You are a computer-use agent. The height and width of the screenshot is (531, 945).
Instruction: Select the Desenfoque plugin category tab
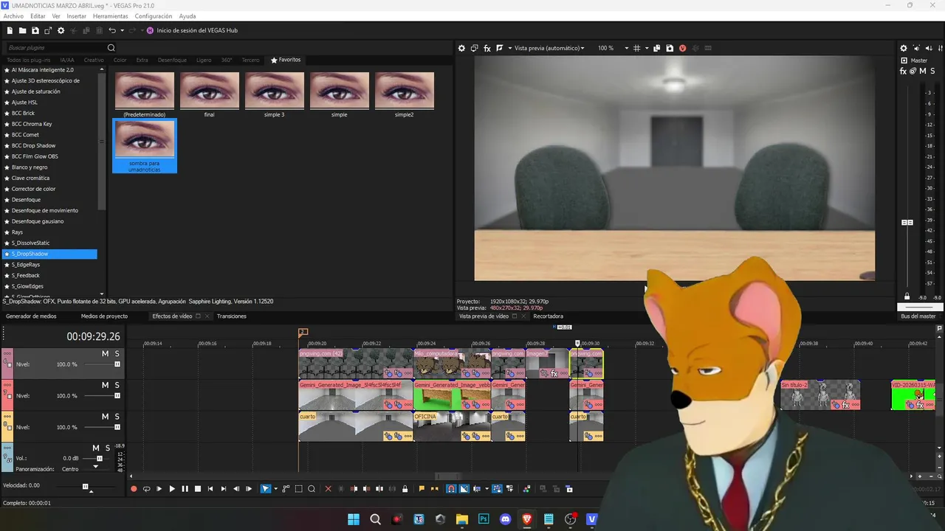[x=172, y=60]
